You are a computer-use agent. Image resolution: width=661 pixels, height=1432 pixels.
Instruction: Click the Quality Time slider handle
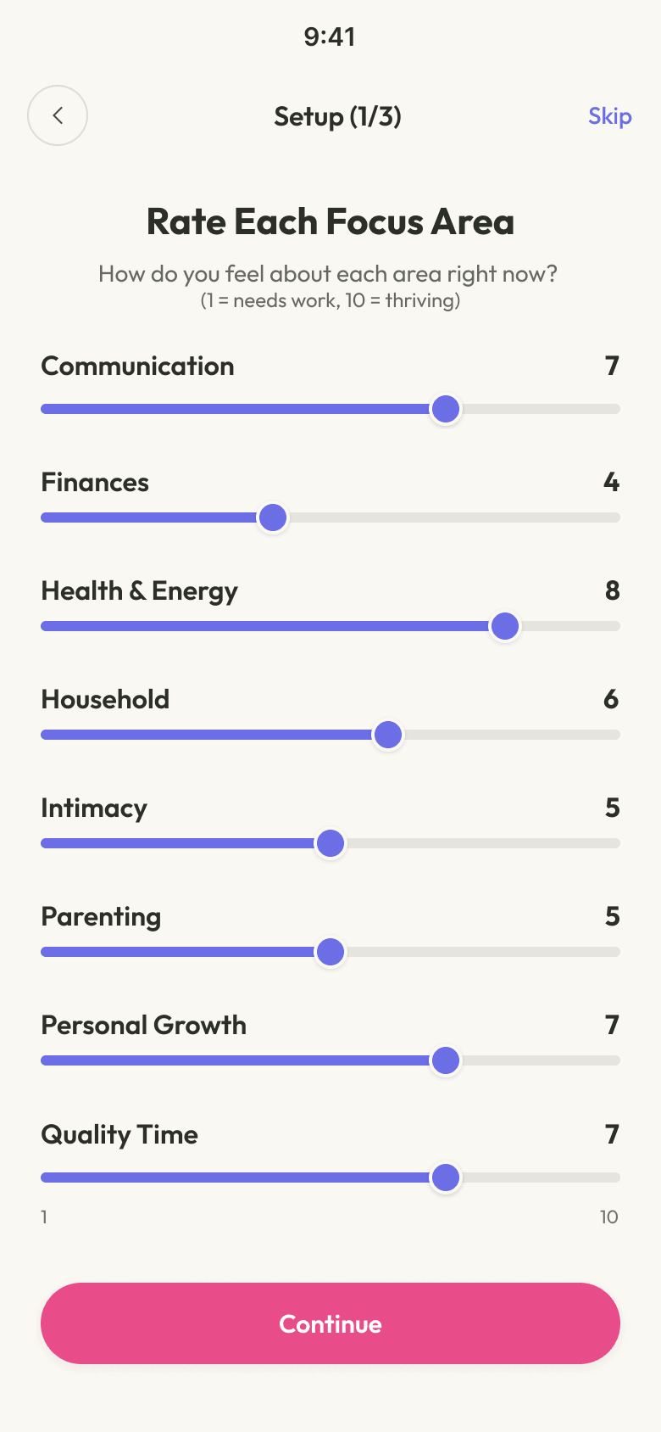pyautogui.click(x=446, y=1177)
